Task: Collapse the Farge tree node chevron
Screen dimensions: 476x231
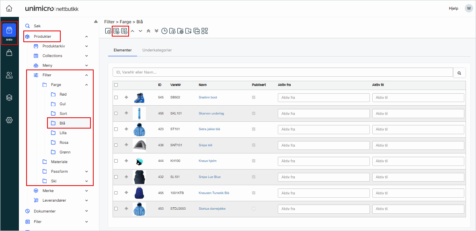Action: [x=86, y=85]
